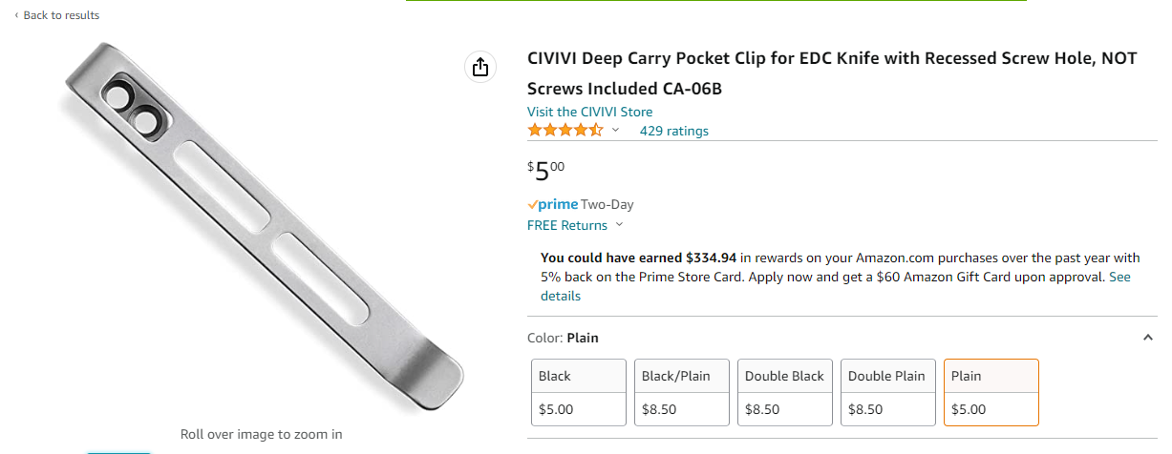Click the $334.94 rewards amount text
This screenshot has width=1172, height=454.
click(711, 258)
